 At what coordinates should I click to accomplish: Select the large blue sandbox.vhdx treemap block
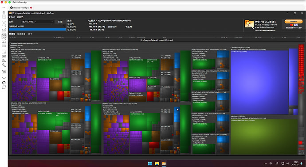click(x=259, y=83)
